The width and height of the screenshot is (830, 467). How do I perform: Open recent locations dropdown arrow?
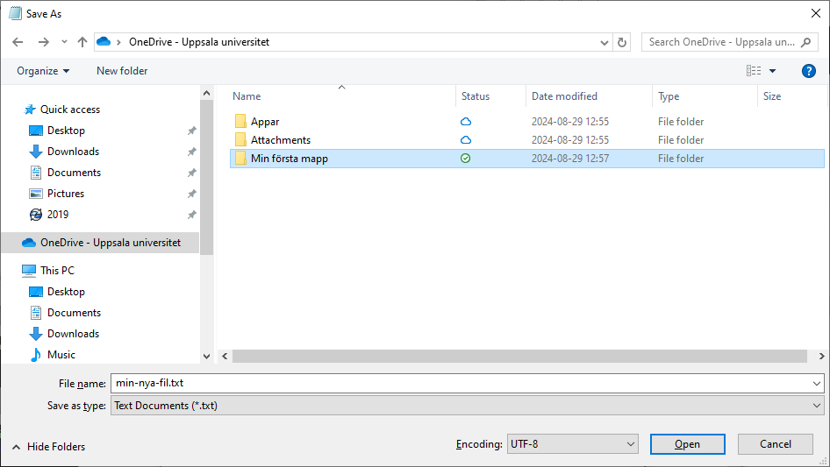(64, 42)
